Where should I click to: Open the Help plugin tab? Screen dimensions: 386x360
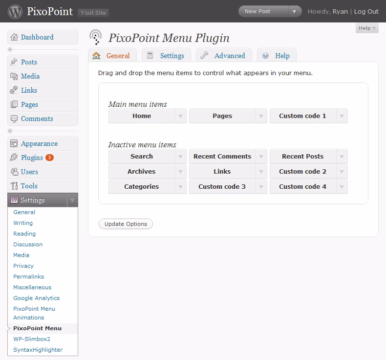(x=277, y=55)
